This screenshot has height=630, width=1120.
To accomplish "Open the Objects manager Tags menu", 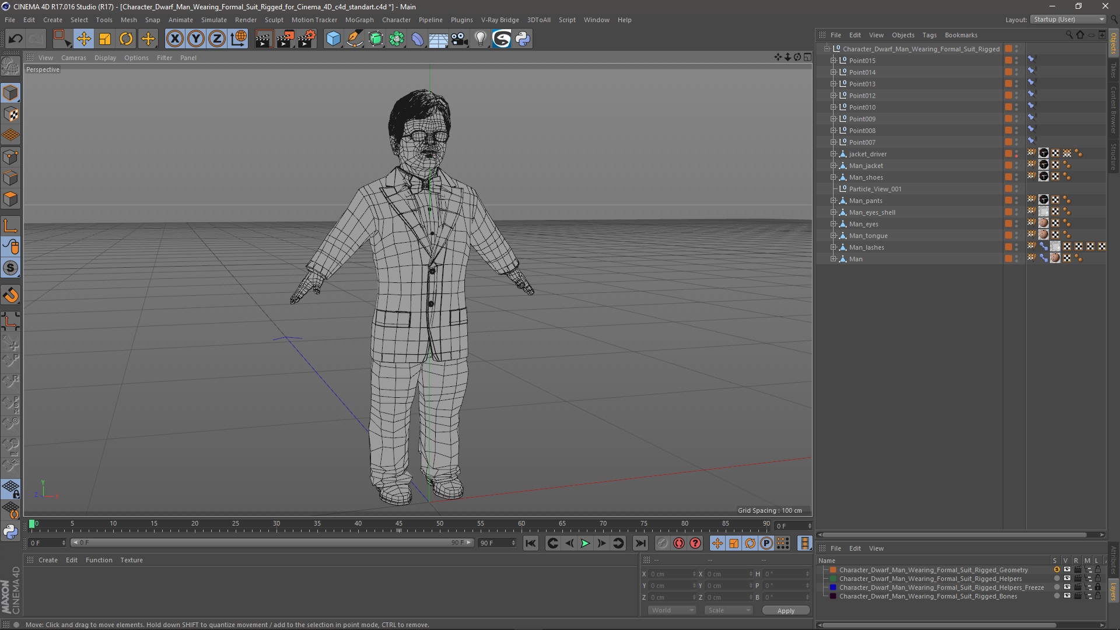I will [x=929, y=35].
